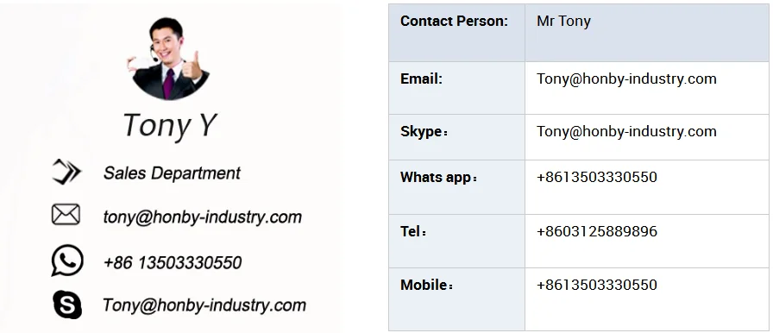Viewport: 773px width, 333px height.
Task: Click the Email value in the table
Action: [x=626, y=79]
